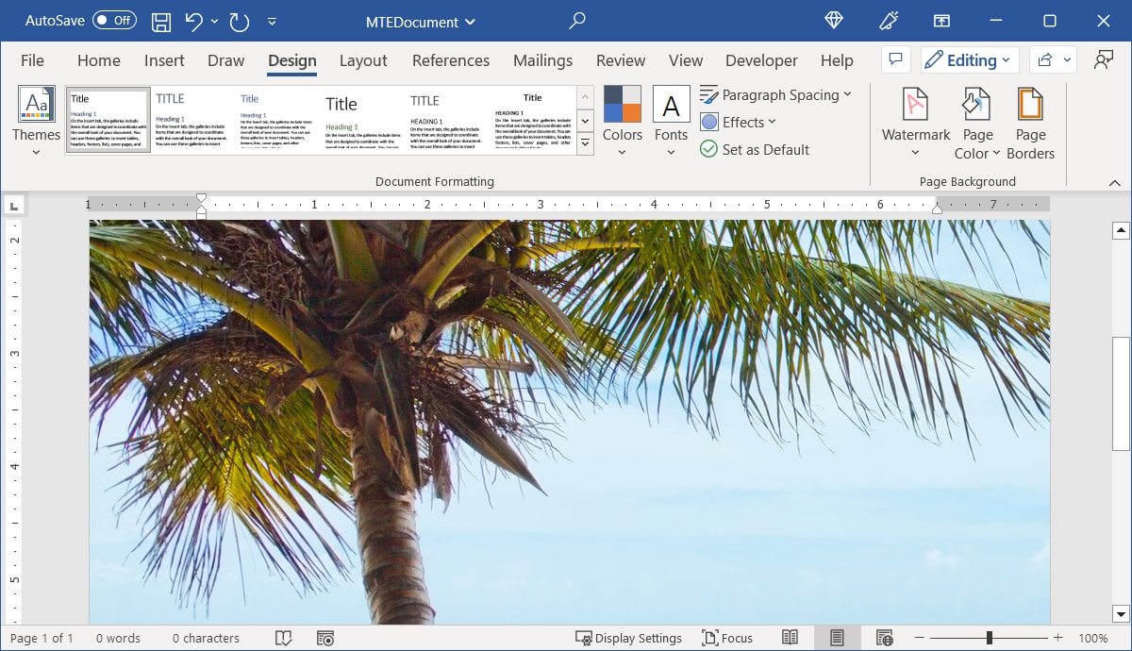Open Display Settings from the status bar

pos(628,638)
